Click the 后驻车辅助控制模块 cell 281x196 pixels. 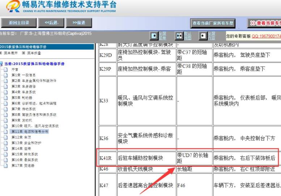(x=146, y=158)
